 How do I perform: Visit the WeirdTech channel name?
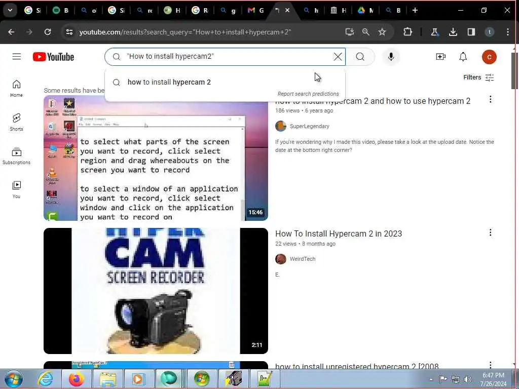tap(303, 259)
